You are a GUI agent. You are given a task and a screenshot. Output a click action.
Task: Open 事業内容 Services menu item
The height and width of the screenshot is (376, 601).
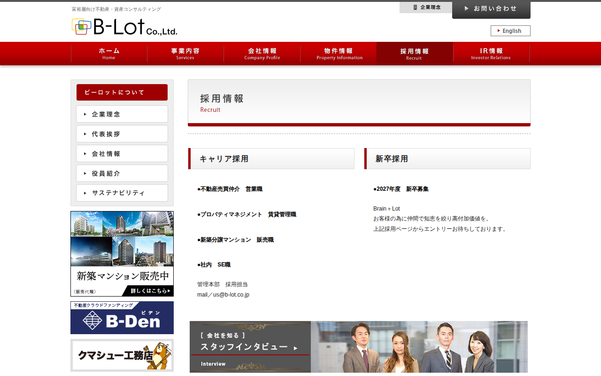[x=185, y=54]
